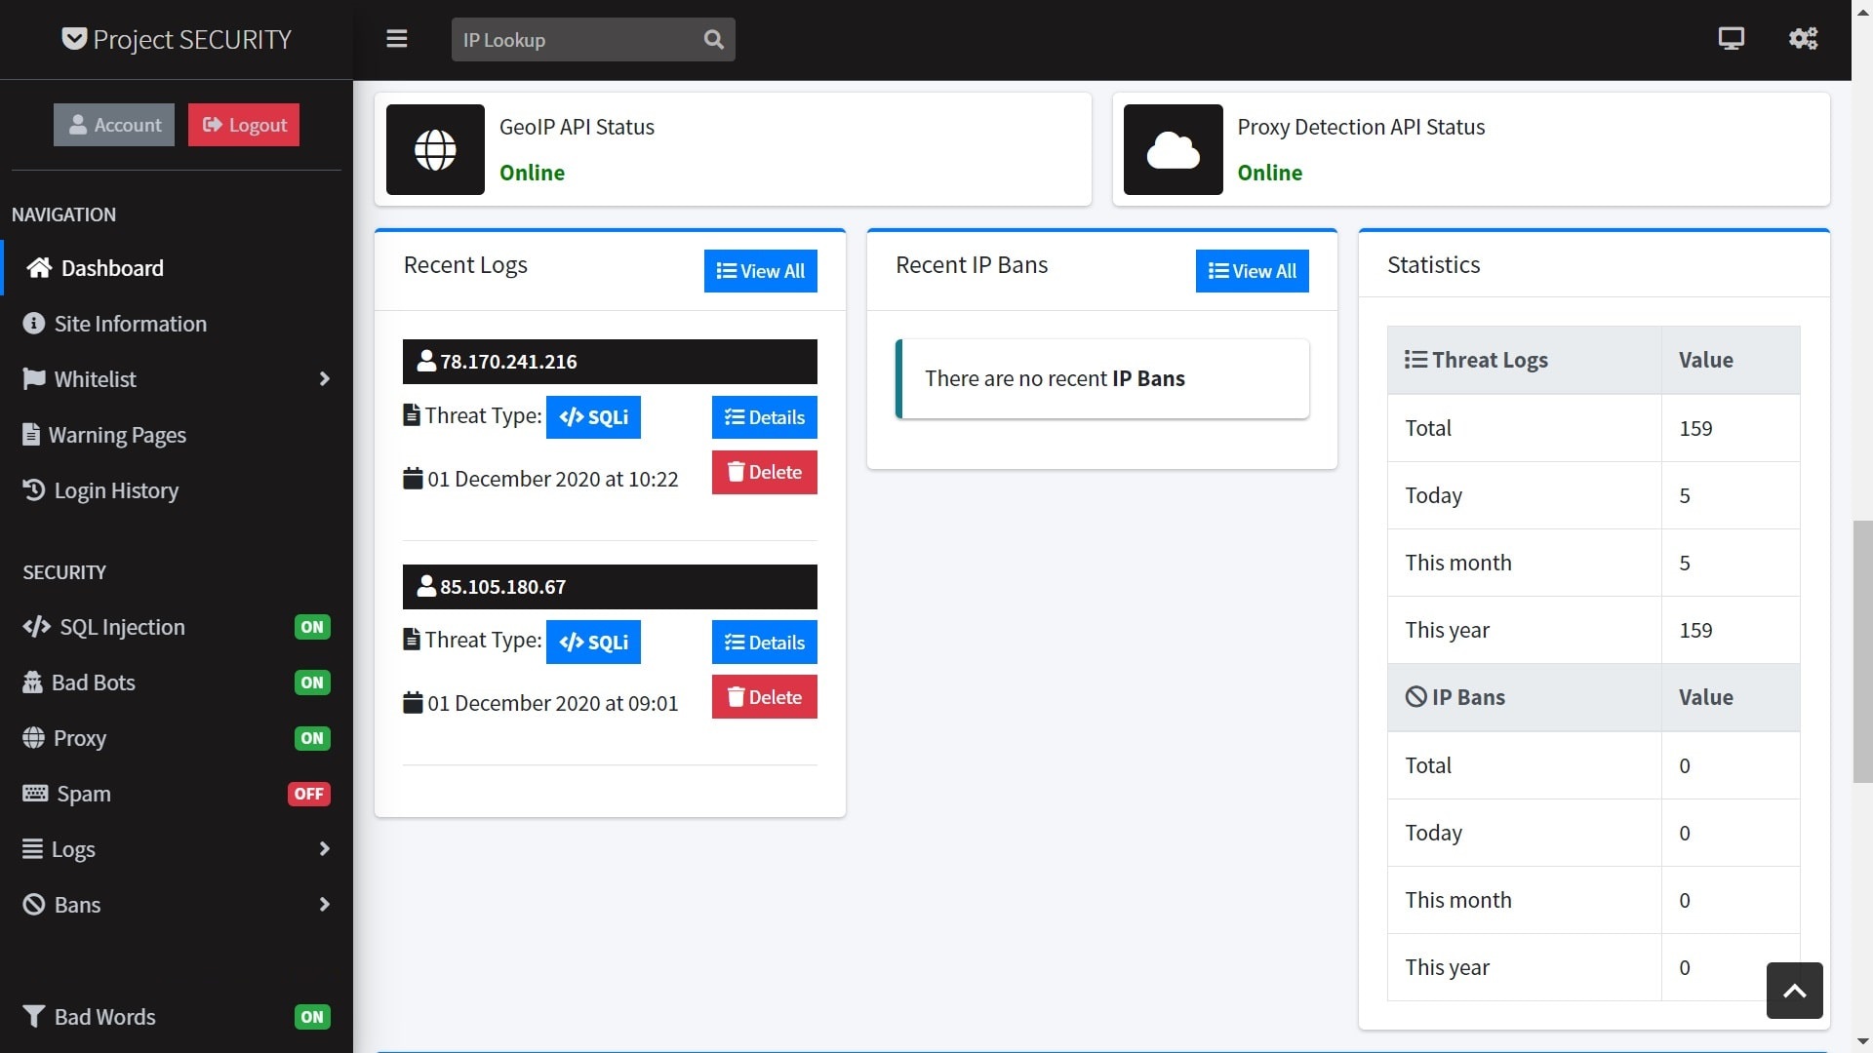Delete the log entry from 85.105.180.67

pyautogui.click(x=764, y=696)
